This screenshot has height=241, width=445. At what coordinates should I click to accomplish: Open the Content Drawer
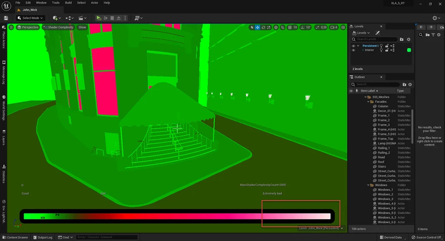15,238
